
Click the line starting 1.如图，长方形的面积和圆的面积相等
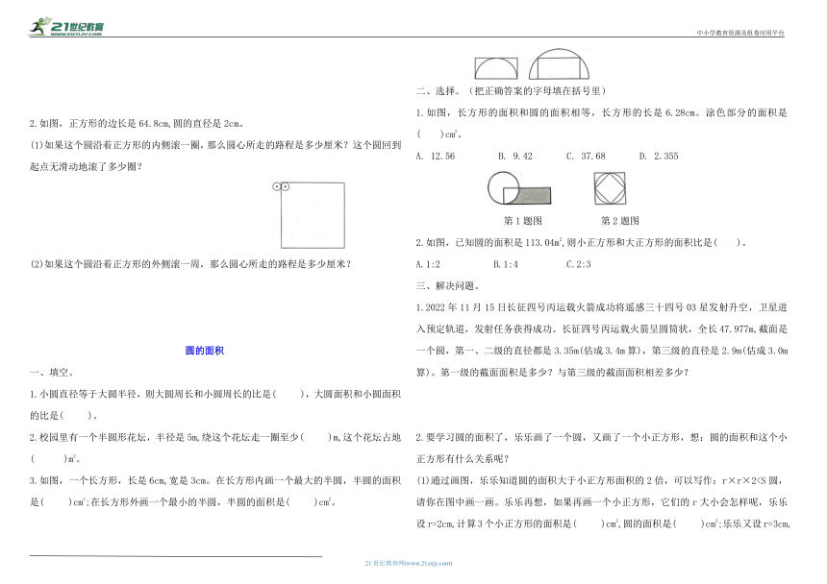point(602,112)
